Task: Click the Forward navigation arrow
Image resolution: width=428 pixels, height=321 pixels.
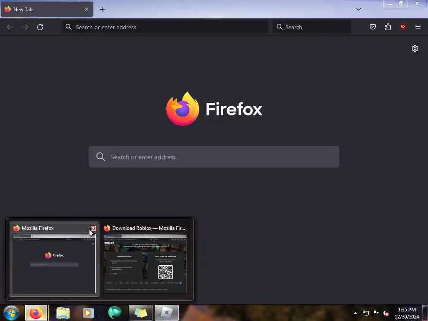Action: 25,27
